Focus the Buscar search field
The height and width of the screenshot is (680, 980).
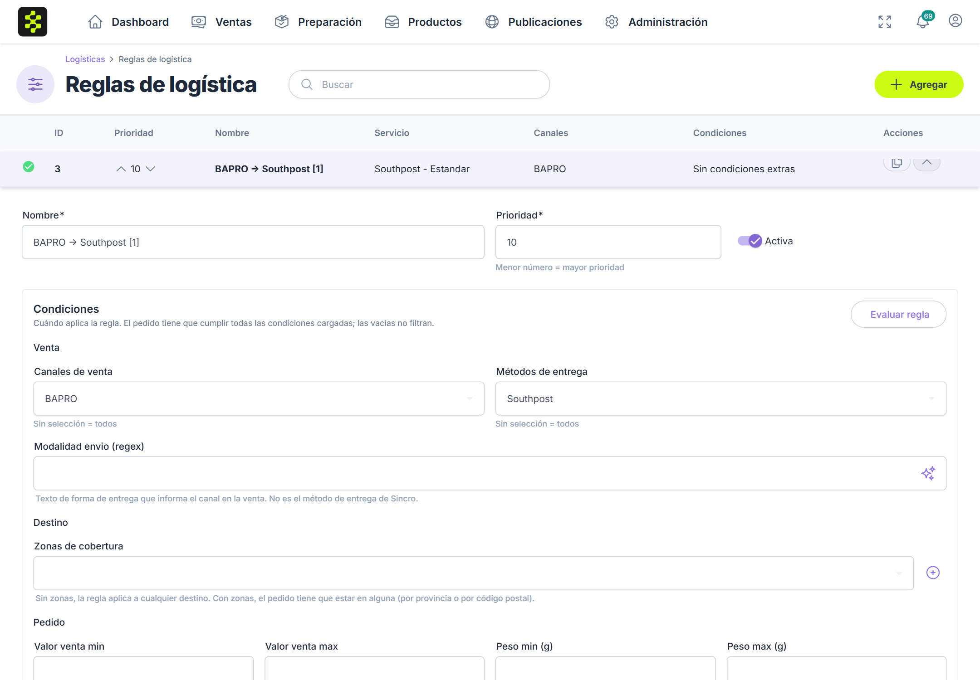pyautogui.click(x=419, y=84)
